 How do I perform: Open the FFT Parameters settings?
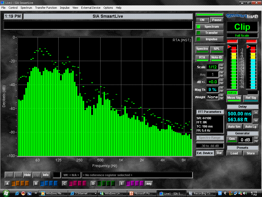click(x=210, y=112)
